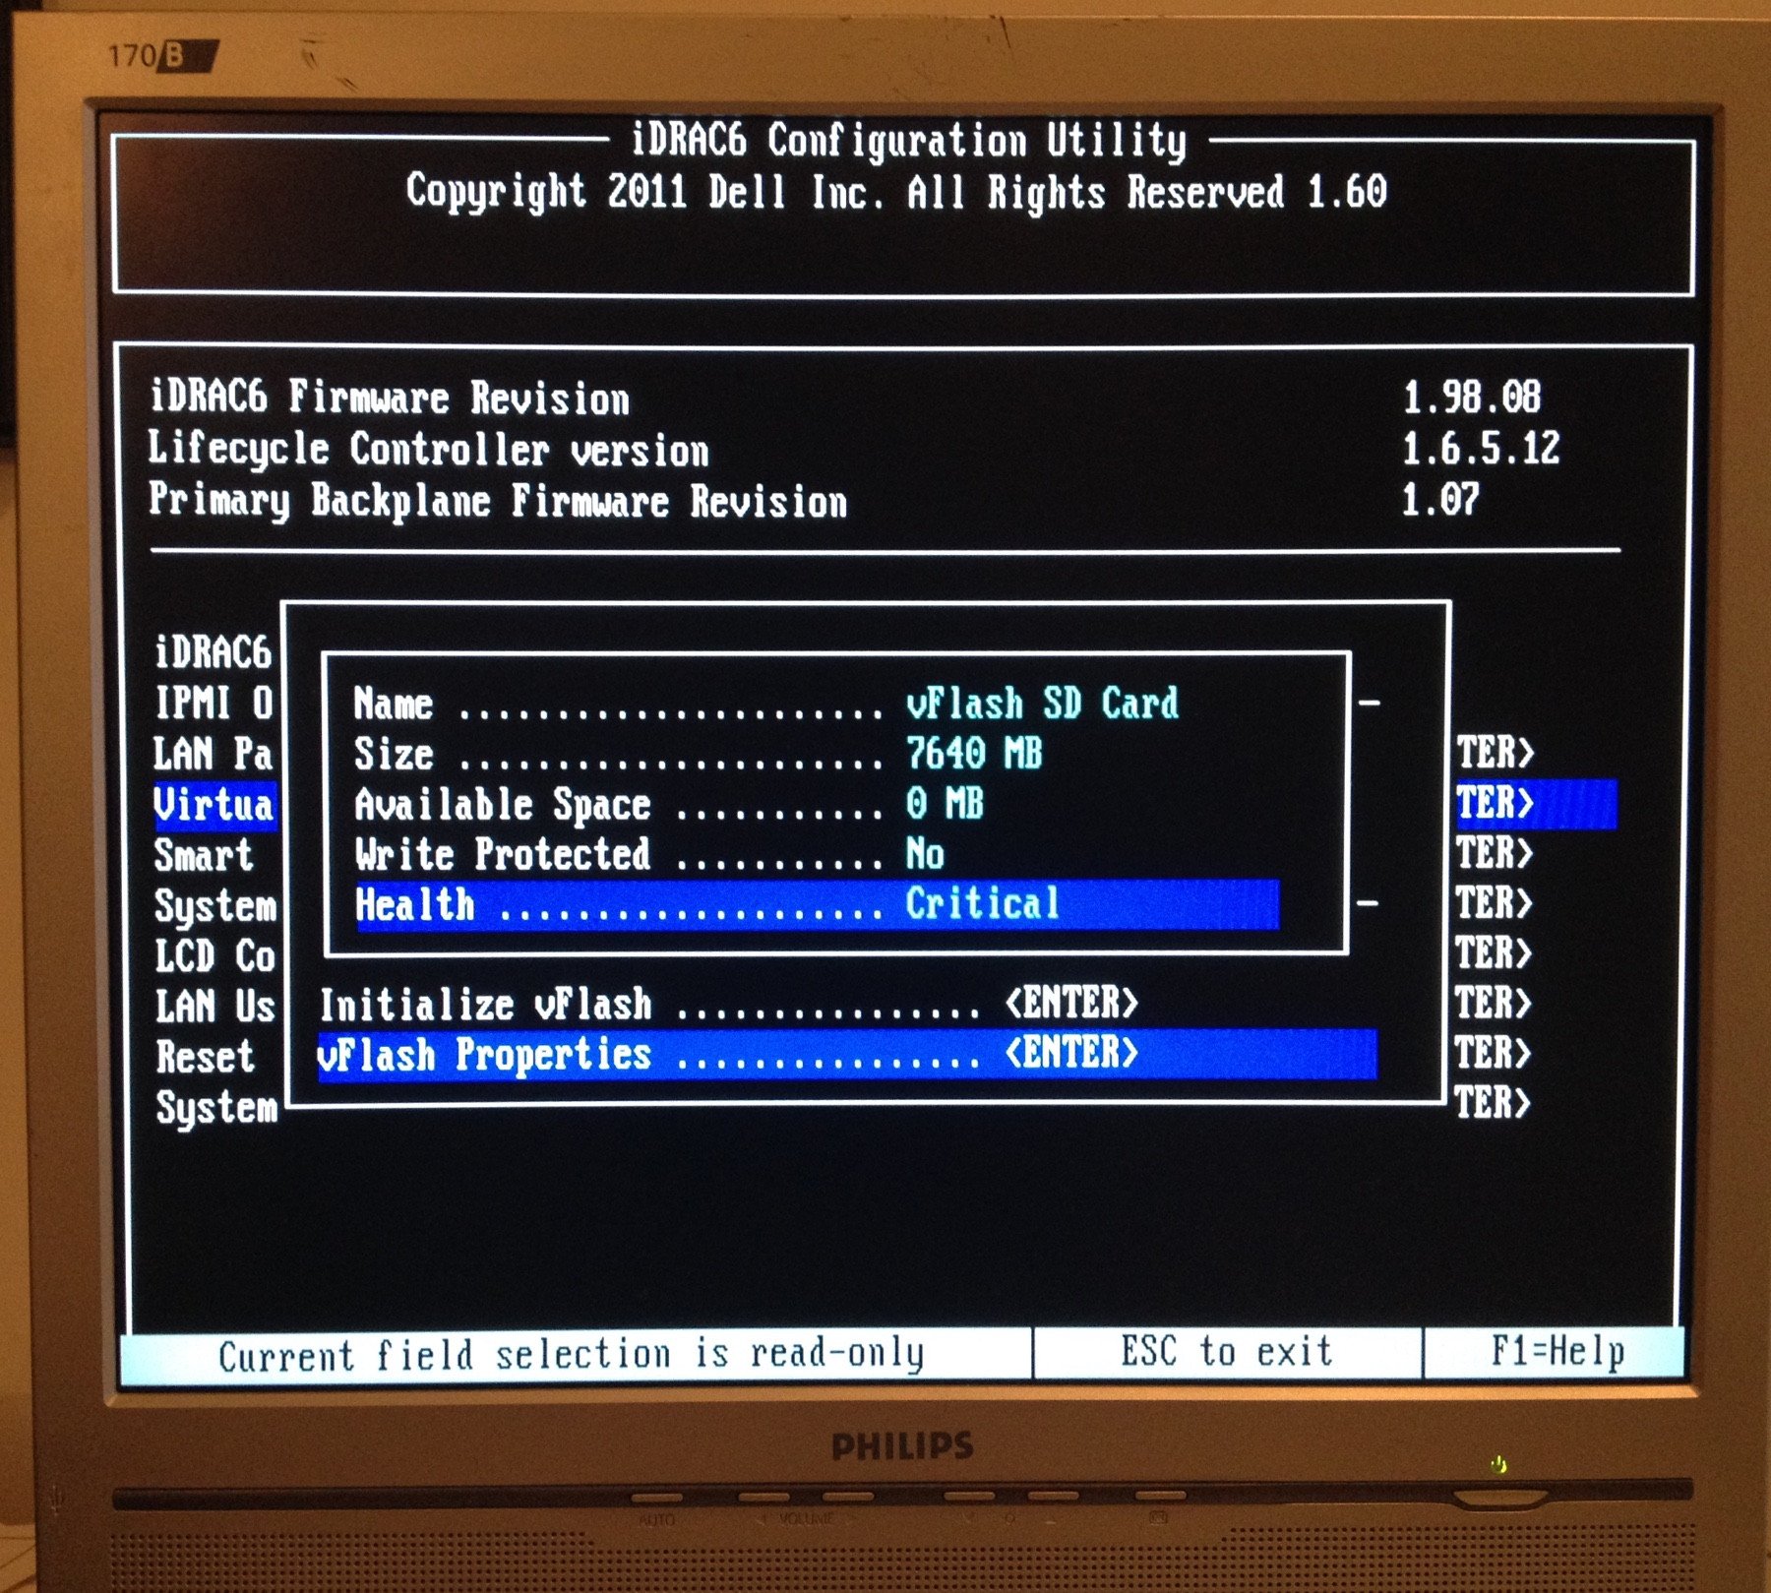Image resolution: width=1771 pixels, height=1593 pixels.
Task: Select the Health Critical row
Action: click(817, 904)
